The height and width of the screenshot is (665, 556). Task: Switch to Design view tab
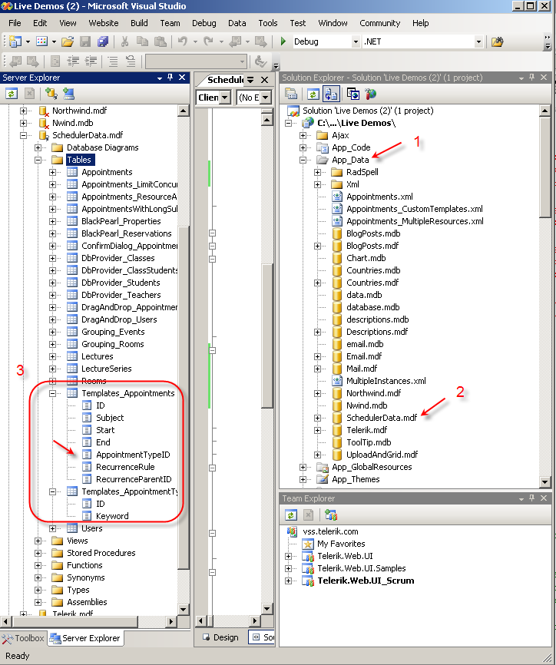tap(220, 637)
